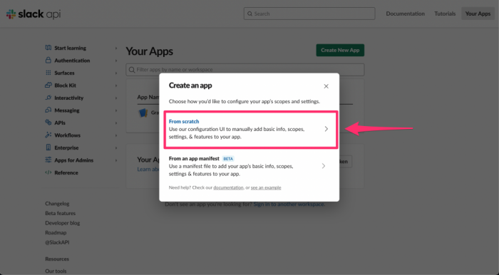Open the Your Apps nav item
The height and width of the screenshot is (275, 499).
pyautogui.click(x=478, y=14)
